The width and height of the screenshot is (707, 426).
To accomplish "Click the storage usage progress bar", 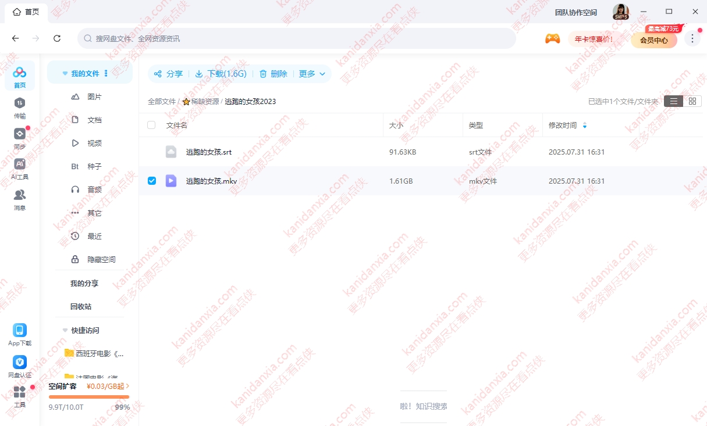I will 89,397.
